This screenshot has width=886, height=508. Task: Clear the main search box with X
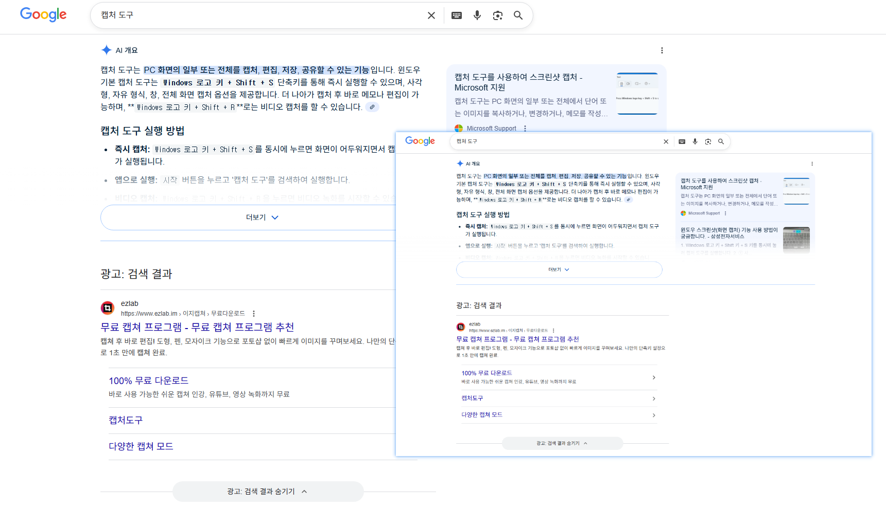[431, 15]
